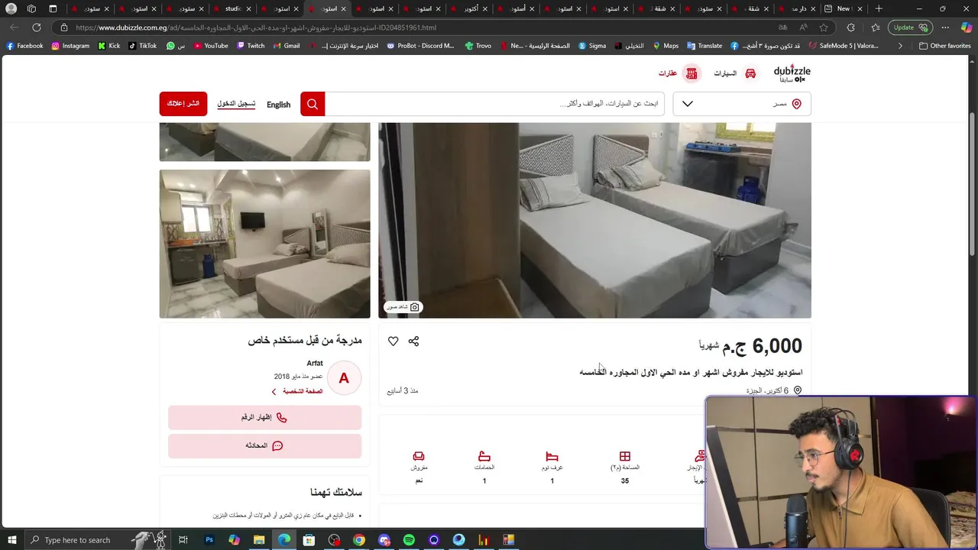Click the red search magnifier button

point(313,104)
